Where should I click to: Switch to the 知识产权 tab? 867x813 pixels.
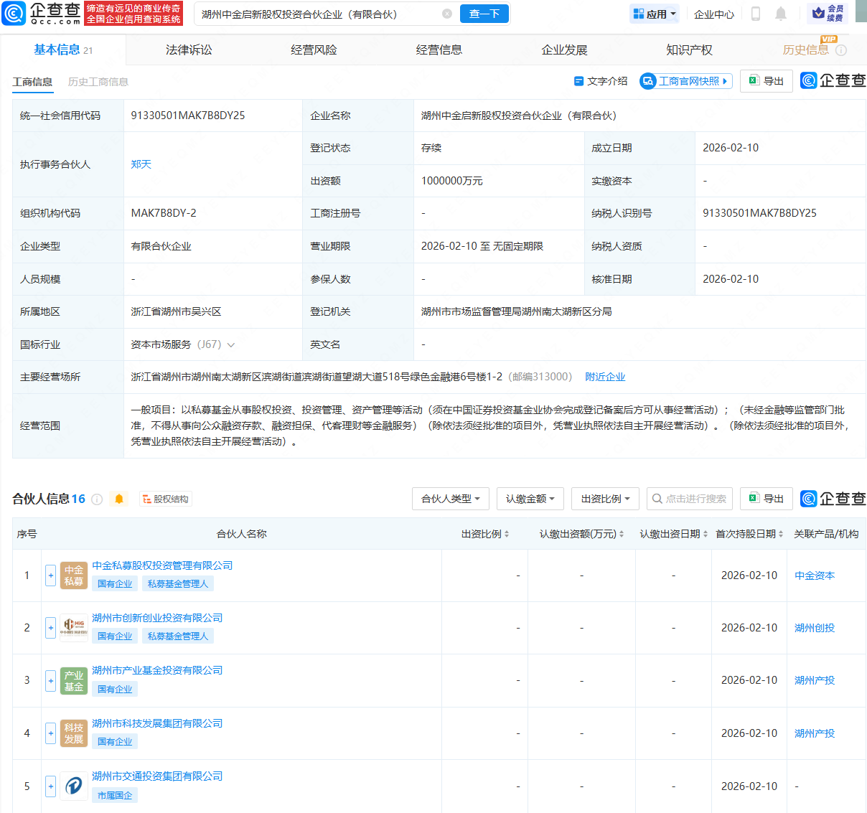[689, 50]
